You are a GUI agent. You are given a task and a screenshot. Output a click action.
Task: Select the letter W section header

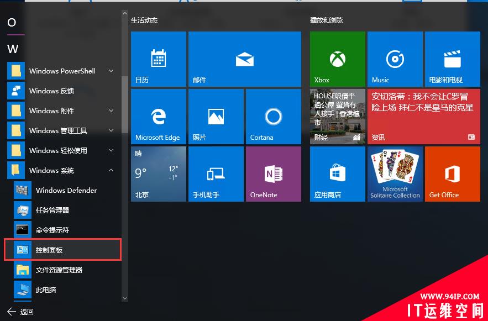pyautogui.click(x=13, y=49)
